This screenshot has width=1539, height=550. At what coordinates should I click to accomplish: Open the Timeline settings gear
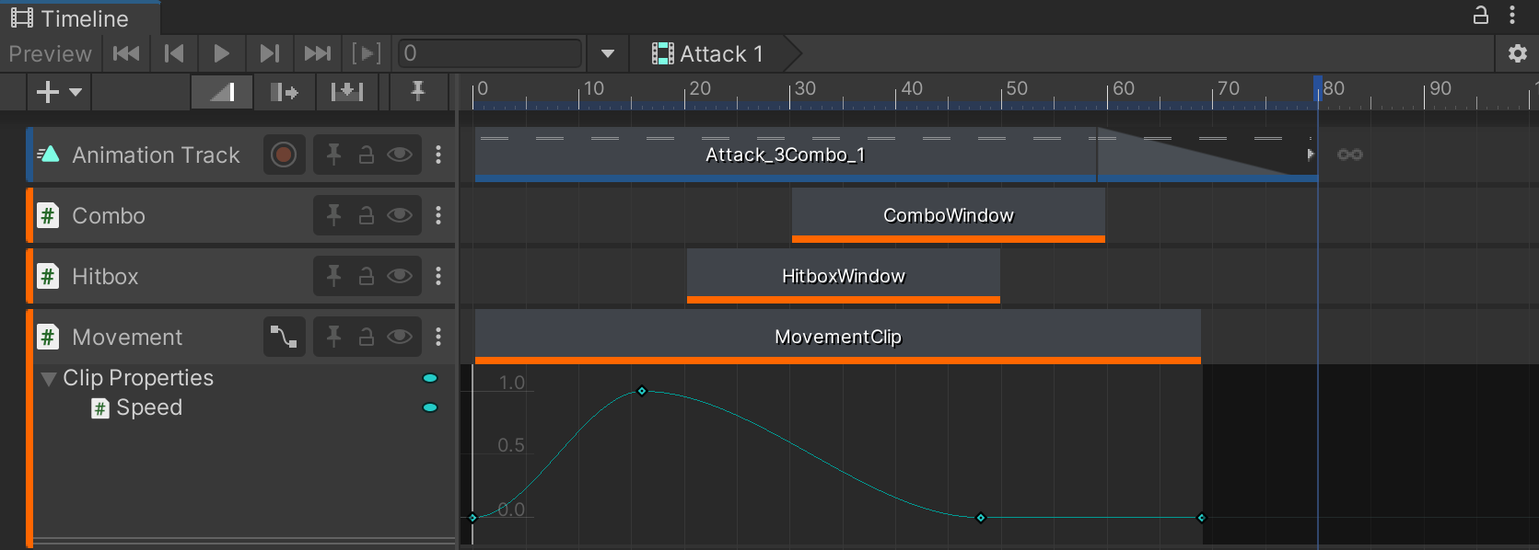1517,54
